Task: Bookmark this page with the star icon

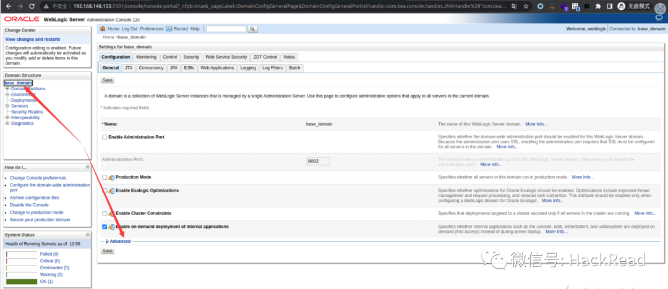Action: tap(526, 6)
